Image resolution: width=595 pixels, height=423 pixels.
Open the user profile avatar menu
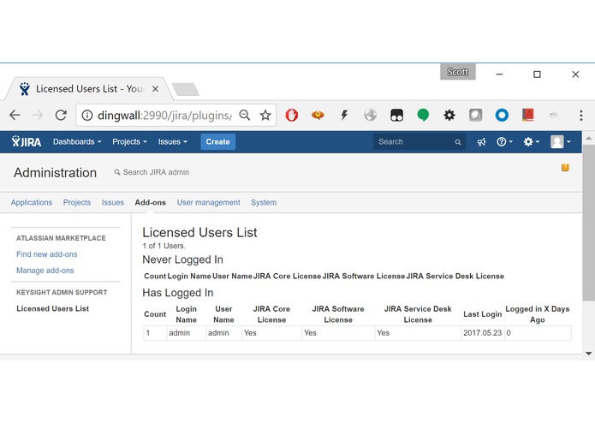(x=560, y=142)
